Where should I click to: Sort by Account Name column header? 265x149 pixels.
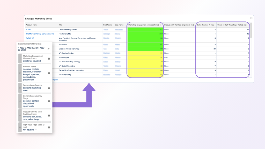pos(32,25)
